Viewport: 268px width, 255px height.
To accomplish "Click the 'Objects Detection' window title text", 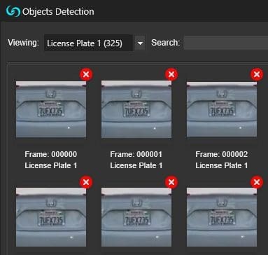I will point(58,12).
